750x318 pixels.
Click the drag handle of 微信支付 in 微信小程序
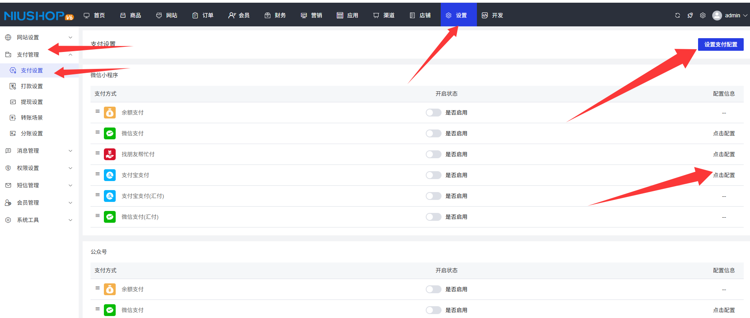[x=98, y=132]
